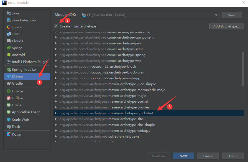
Task: Click the Add Archetype... button
Action: click(x=226, y=26)
